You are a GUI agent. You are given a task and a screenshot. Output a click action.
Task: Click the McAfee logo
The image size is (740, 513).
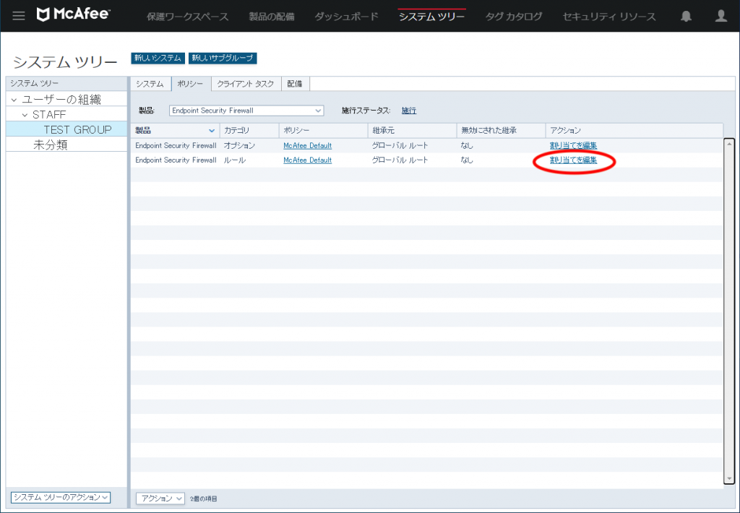pos(73,14)
